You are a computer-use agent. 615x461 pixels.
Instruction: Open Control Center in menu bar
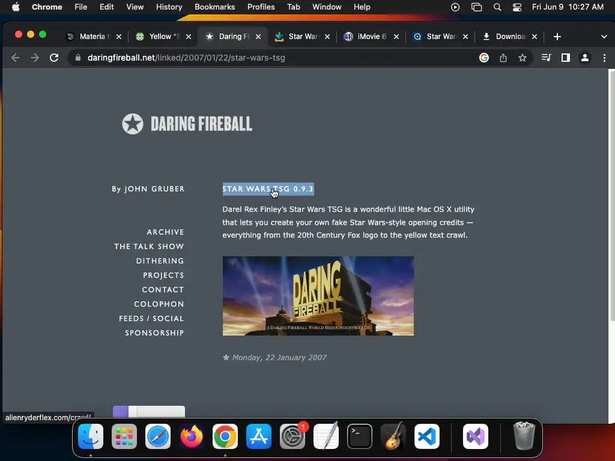pos(517,7)
